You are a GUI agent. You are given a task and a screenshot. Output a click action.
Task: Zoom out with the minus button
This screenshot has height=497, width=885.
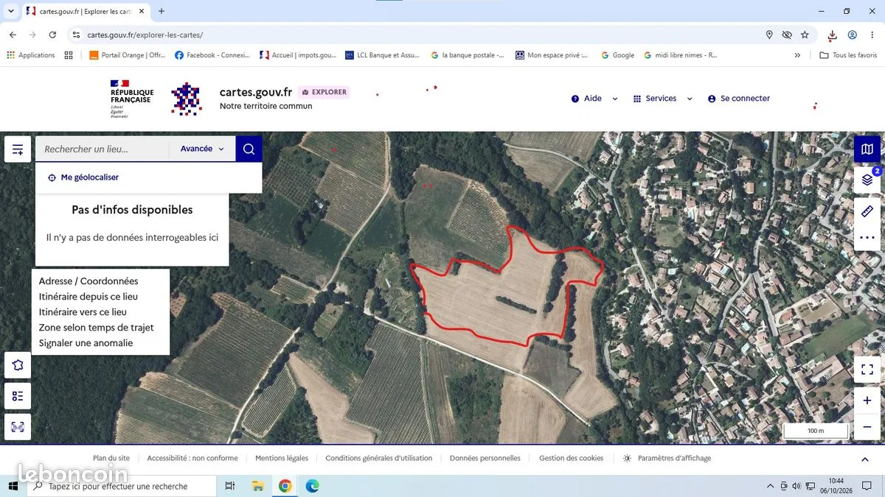[x=867, y=427]
